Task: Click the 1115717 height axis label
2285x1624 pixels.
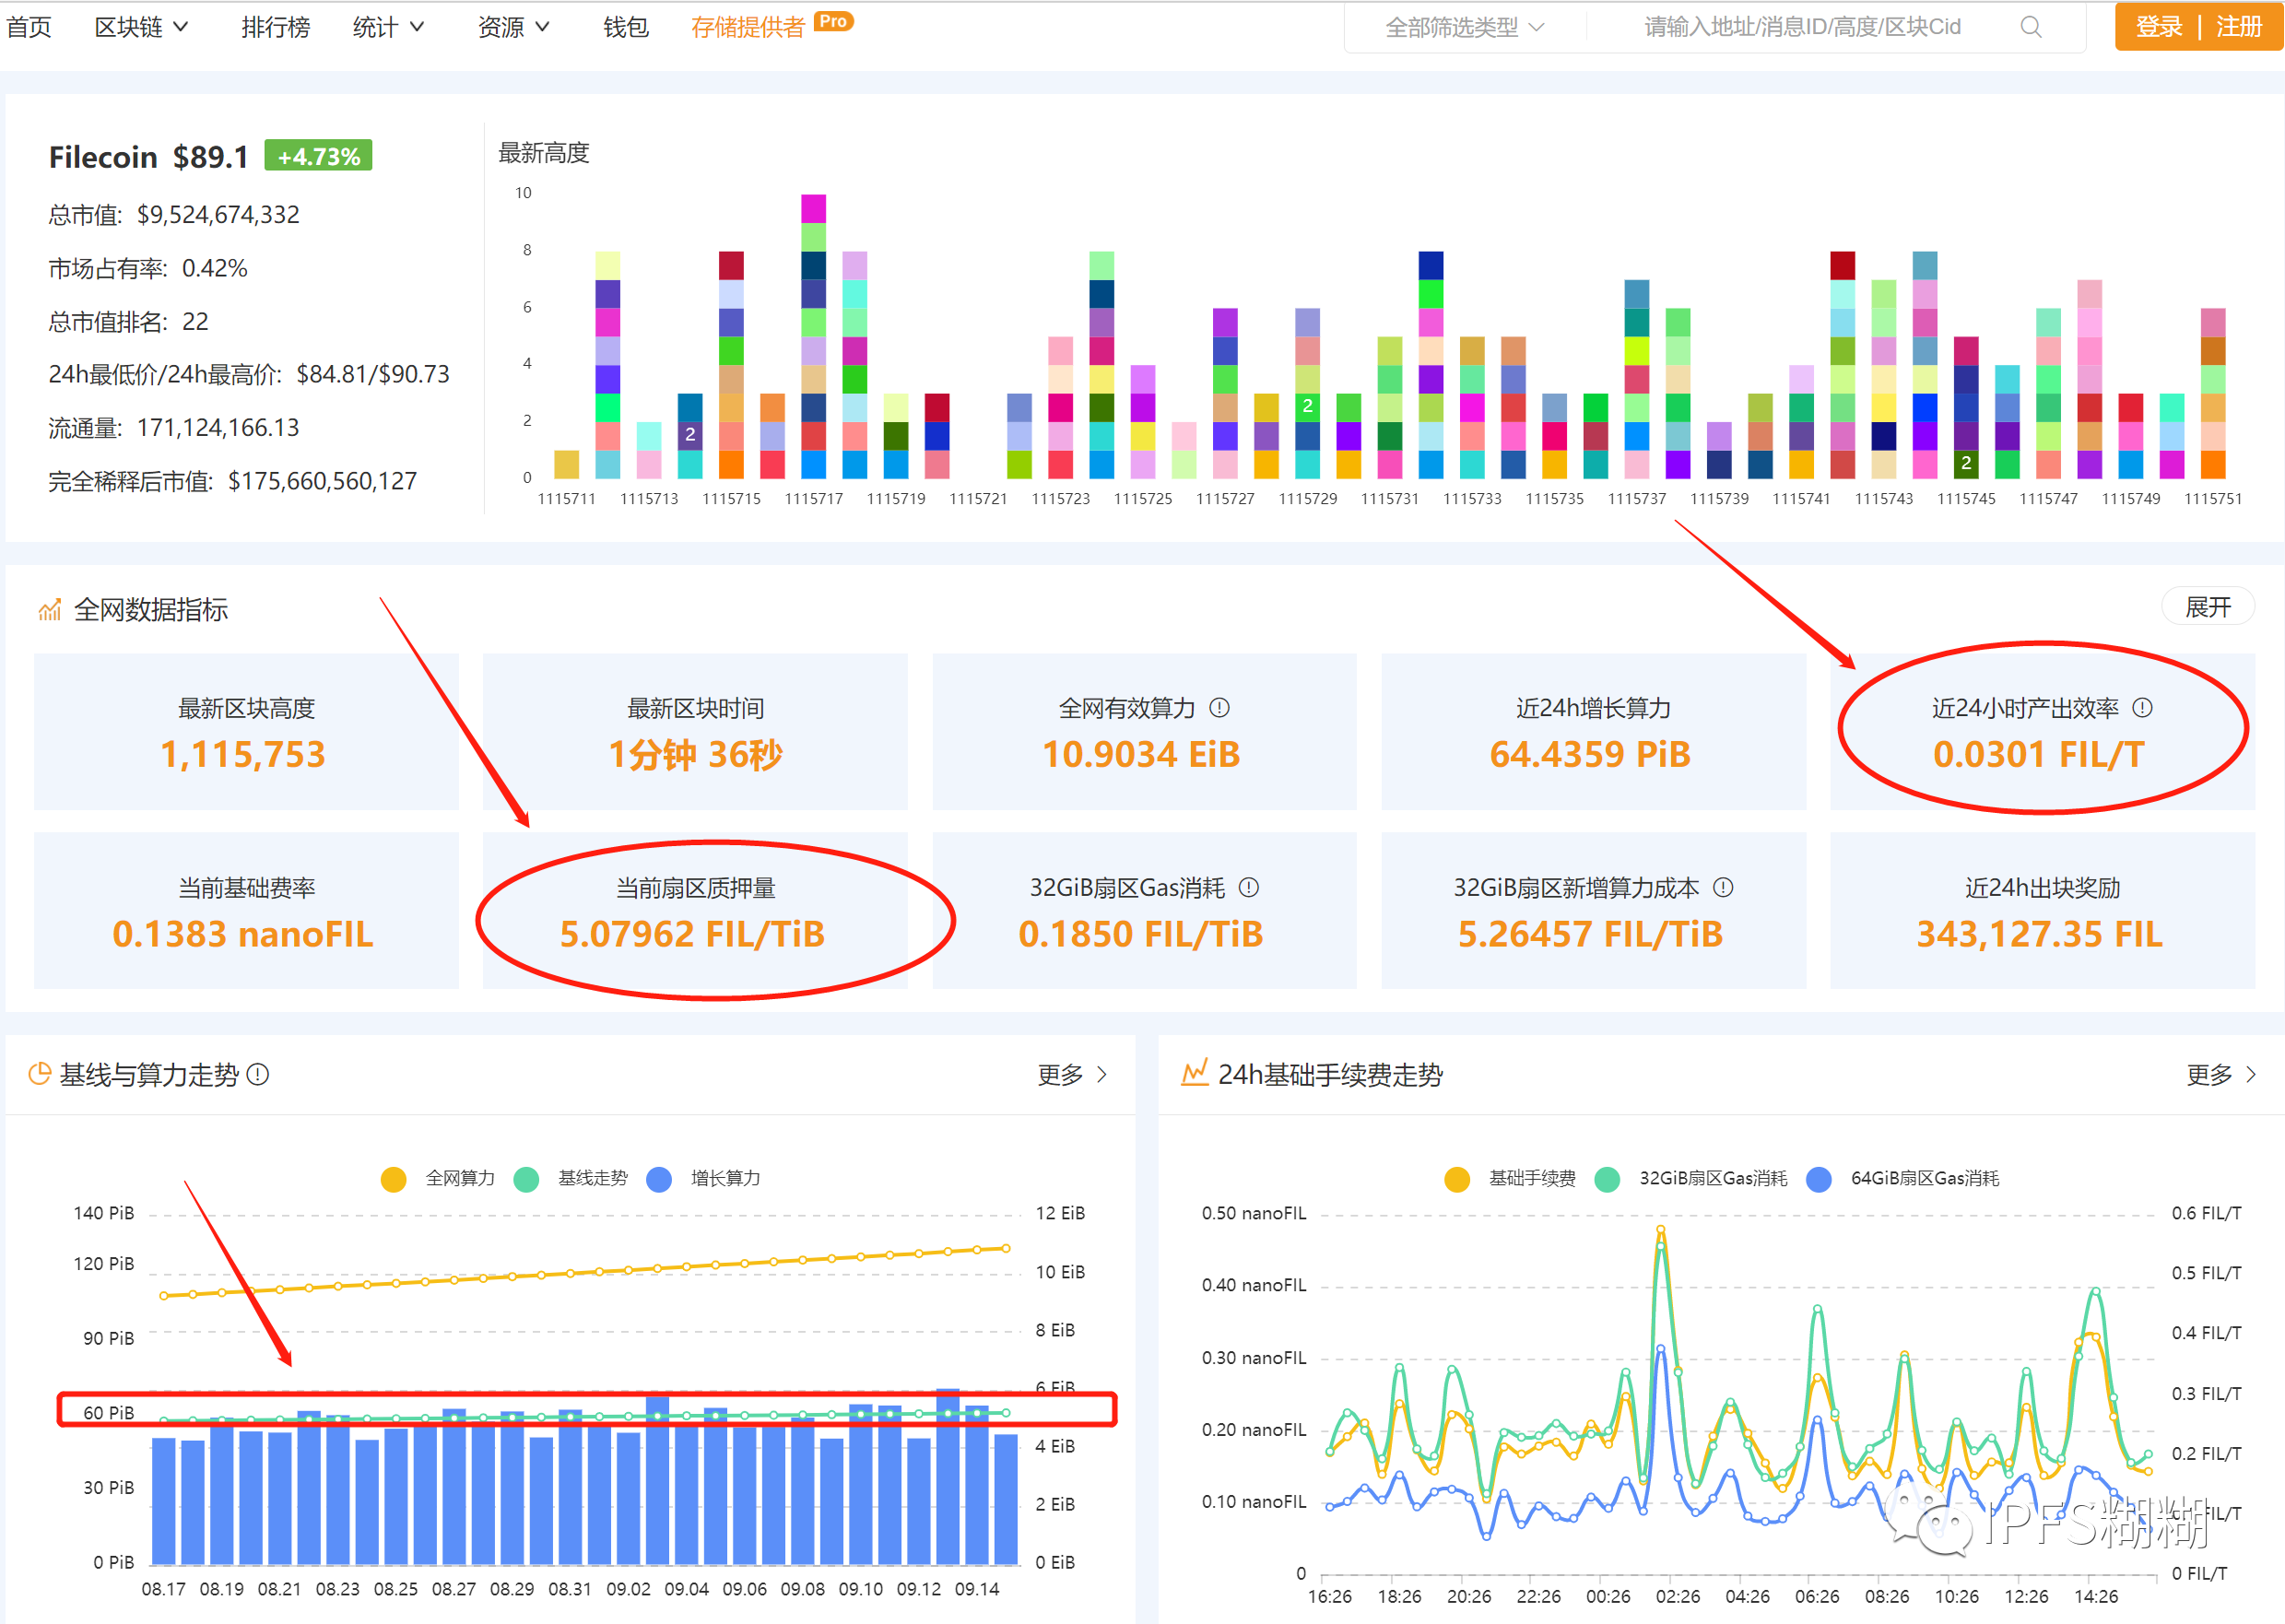Action: 813,498
